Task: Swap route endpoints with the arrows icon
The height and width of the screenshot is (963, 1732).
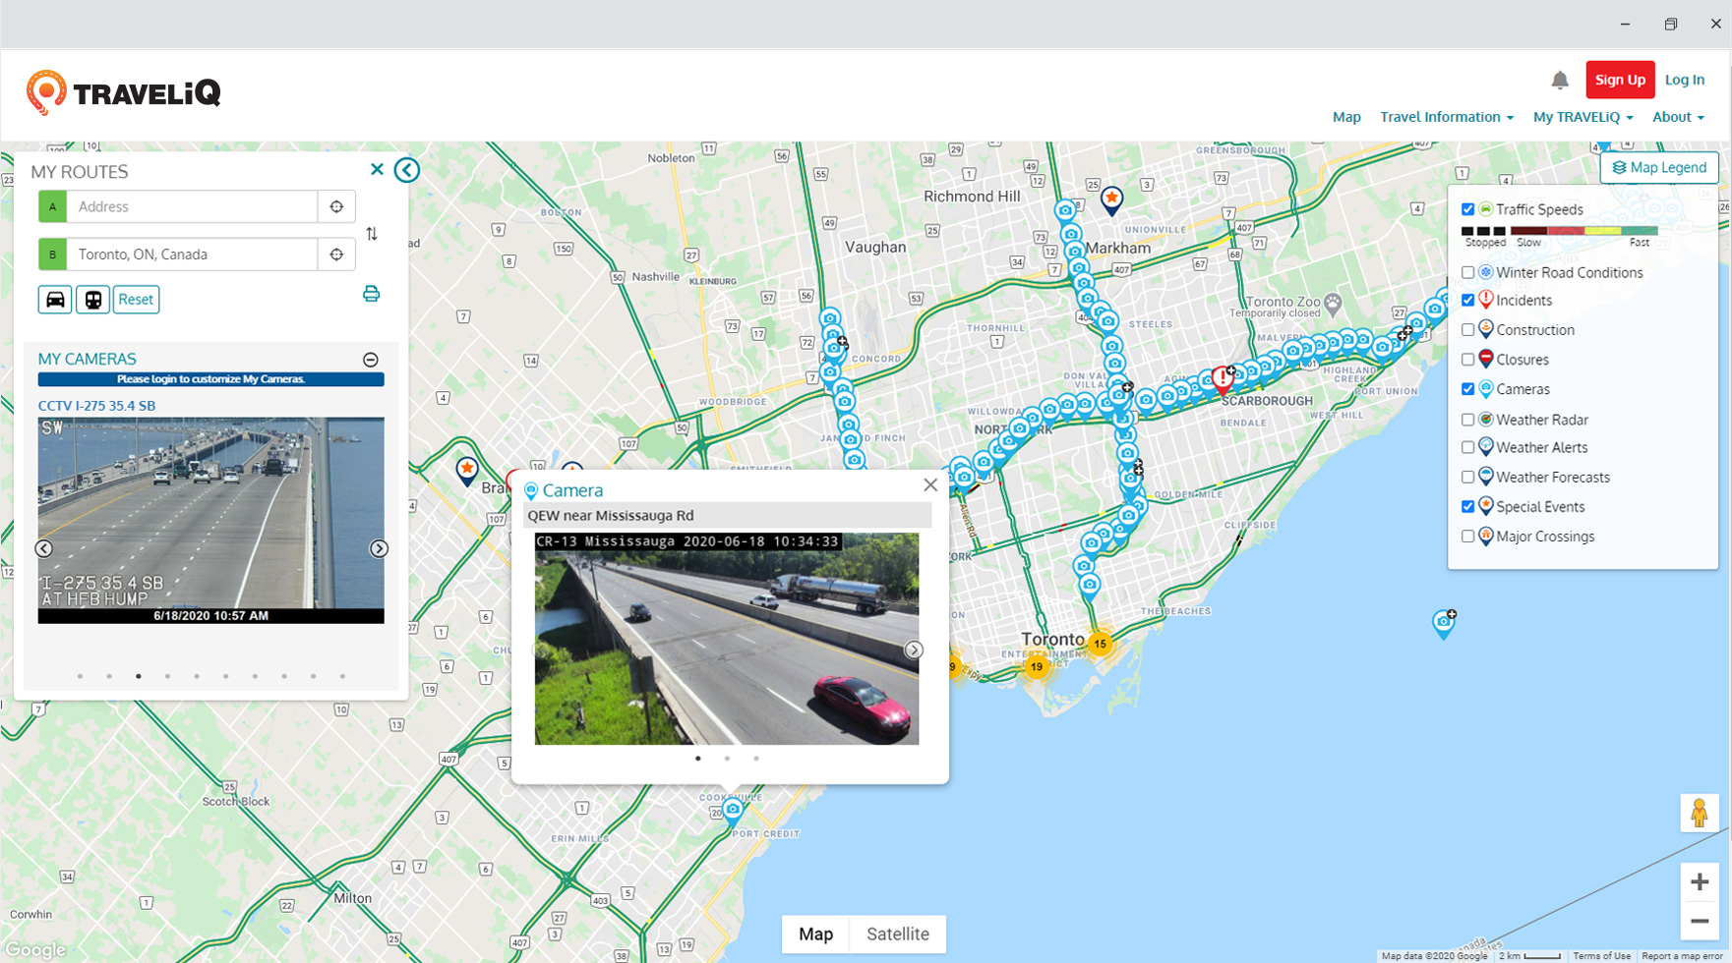Action: tap(372, 234)
